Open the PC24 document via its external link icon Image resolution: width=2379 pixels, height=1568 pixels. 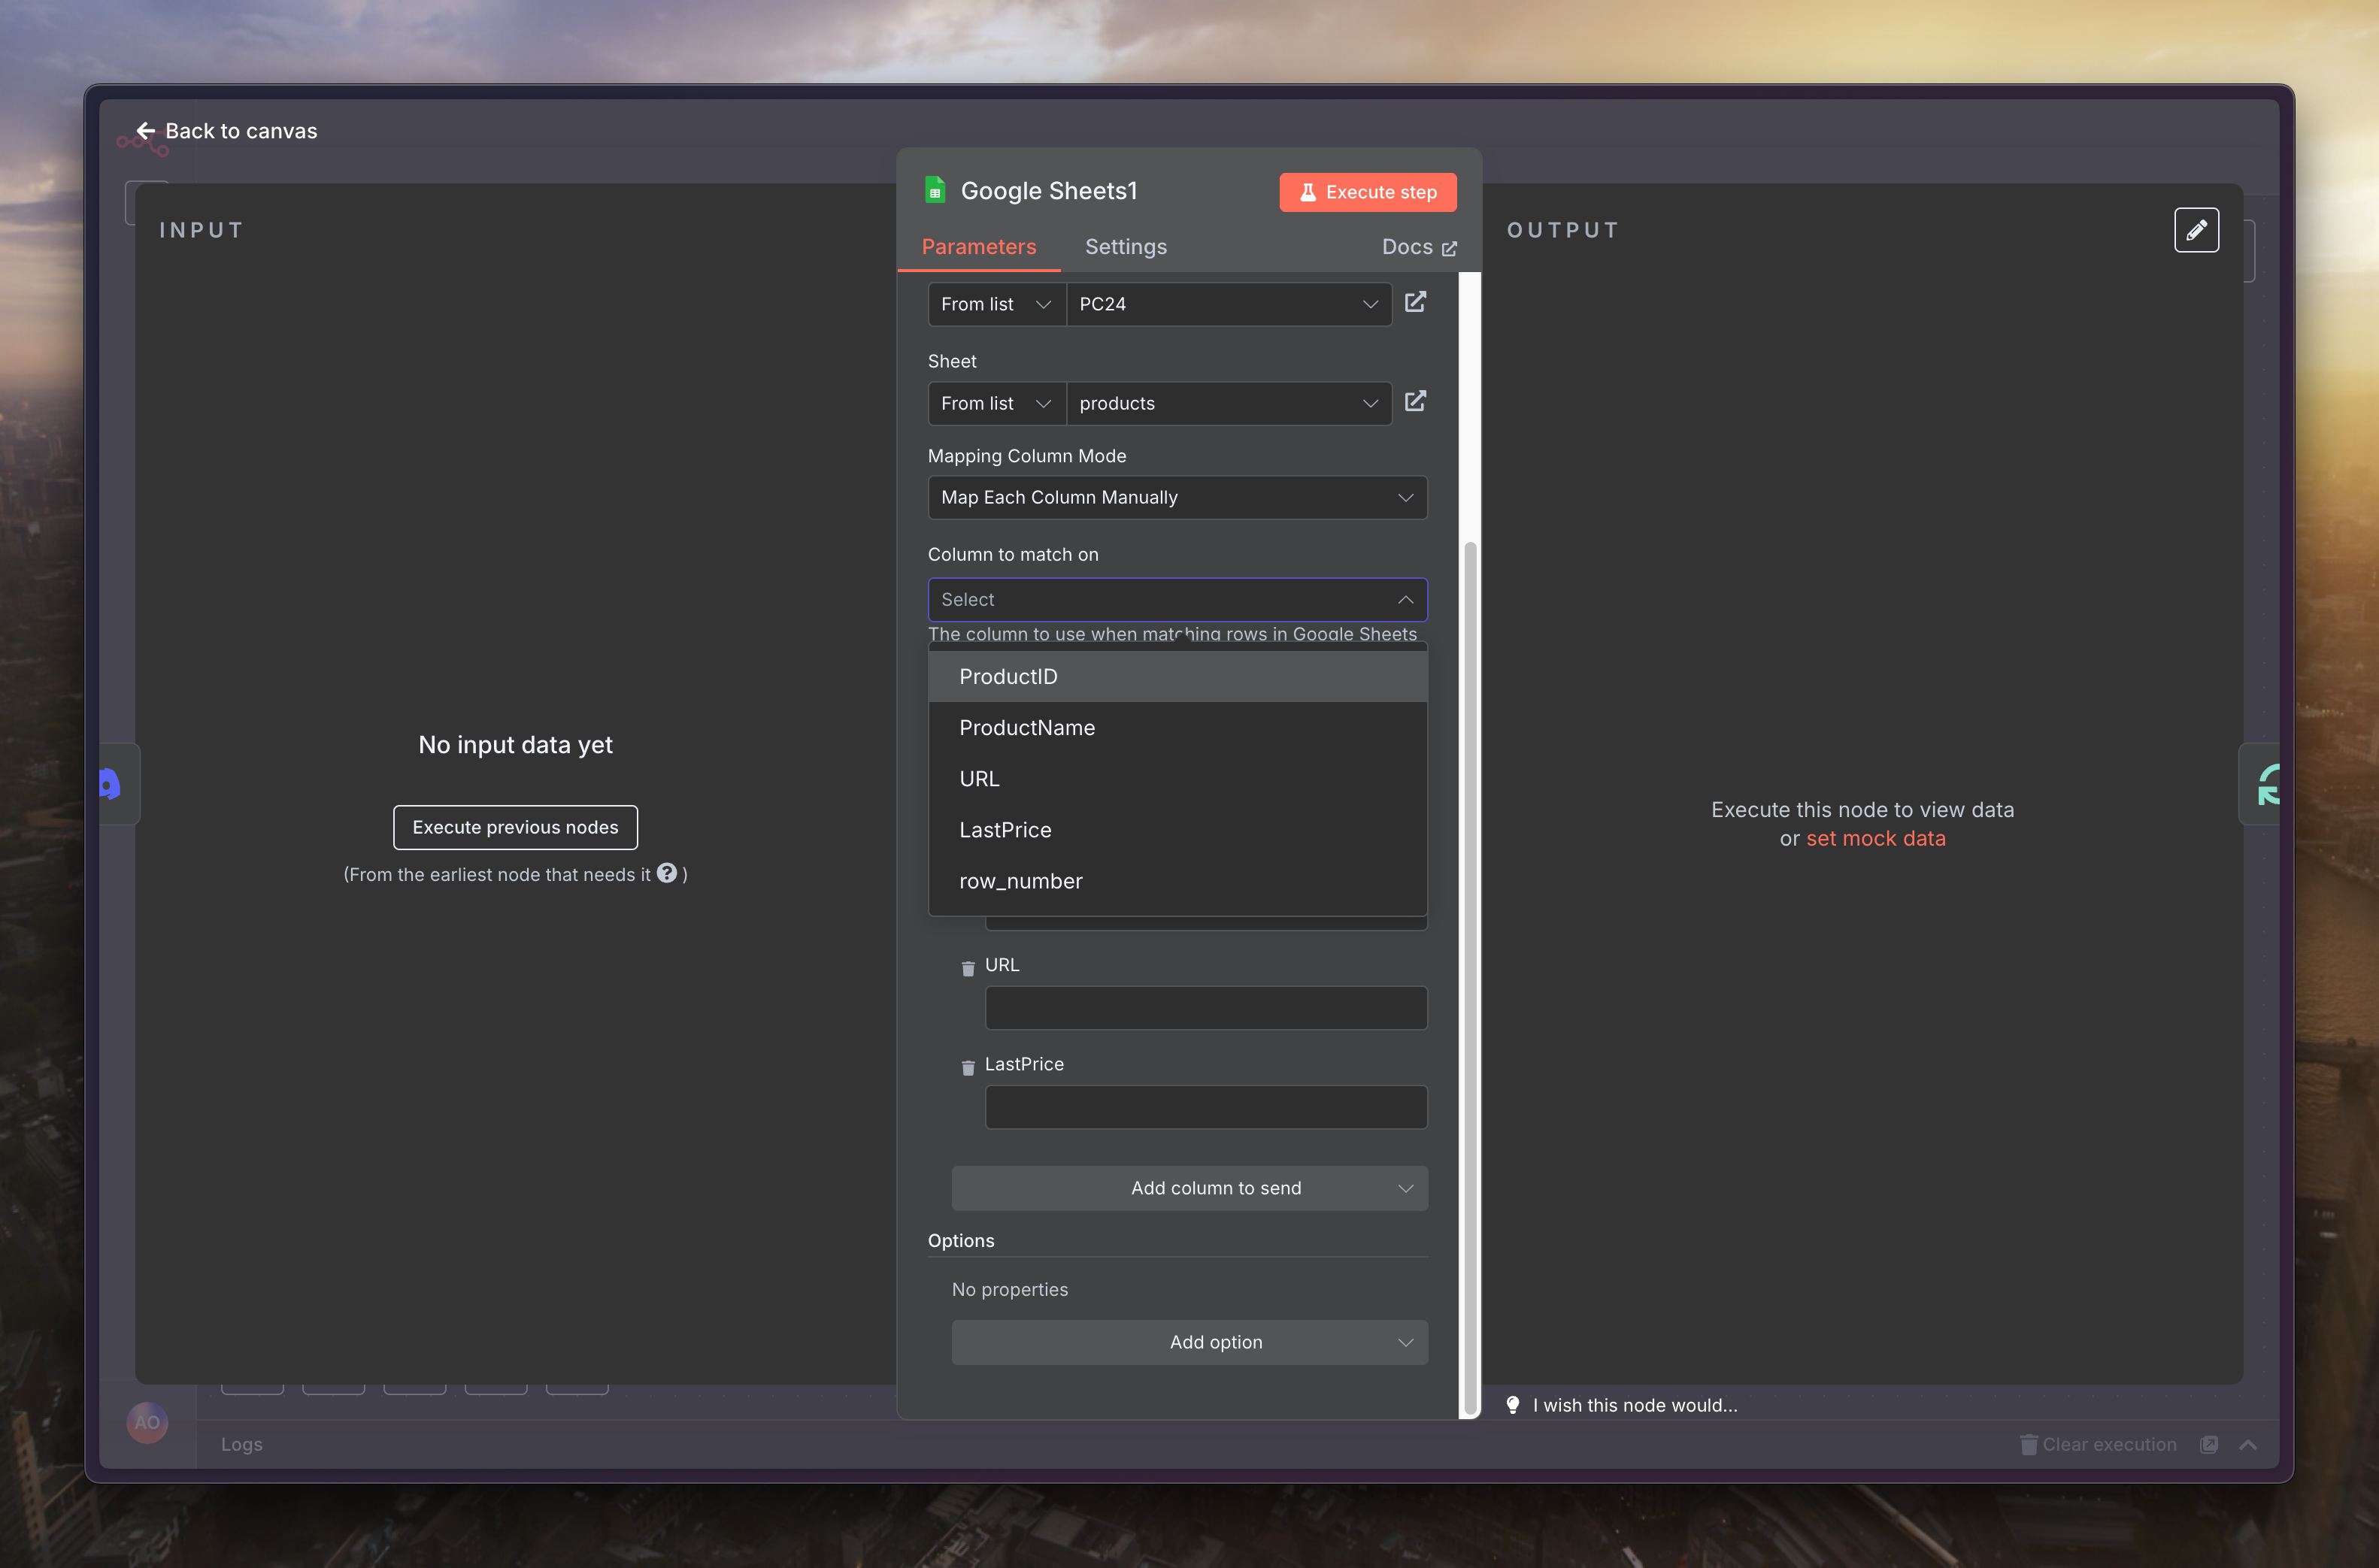(1415, 302)
